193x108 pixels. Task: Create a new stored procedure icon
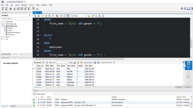coord(26,9)
